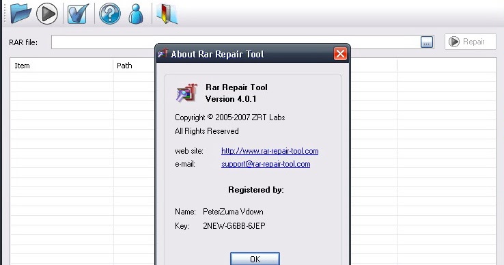
Task: Browse for RAR file with ellipsis button
Action: point(427,42)
